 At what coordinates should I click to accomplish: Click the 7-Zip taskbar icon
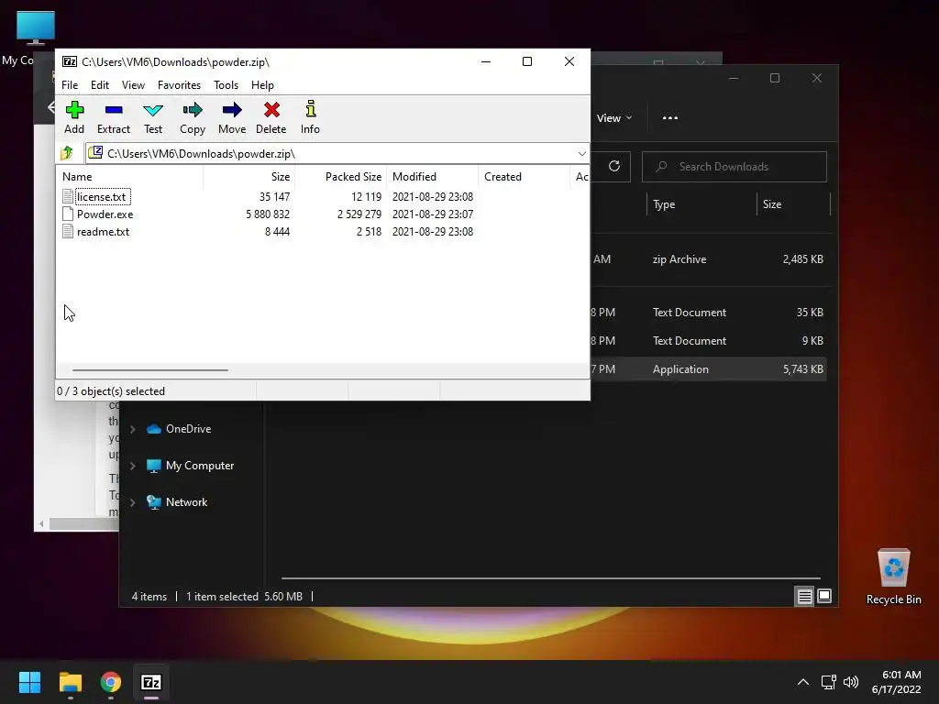pos(151,682)
